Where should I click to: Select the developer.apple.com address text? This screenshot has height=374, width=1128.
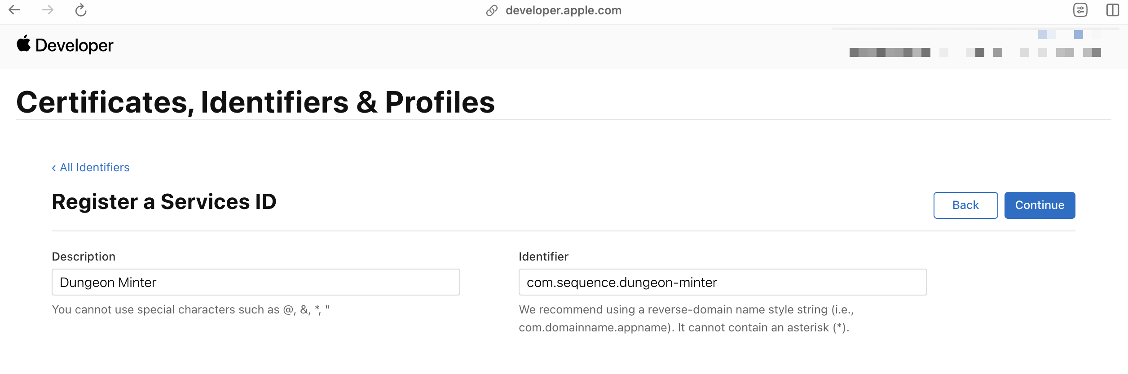563,10
